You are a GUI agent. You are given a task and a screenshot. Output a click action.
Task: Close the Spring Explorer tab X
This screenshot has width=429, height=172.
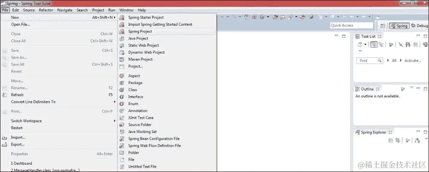tap(390, 133)
